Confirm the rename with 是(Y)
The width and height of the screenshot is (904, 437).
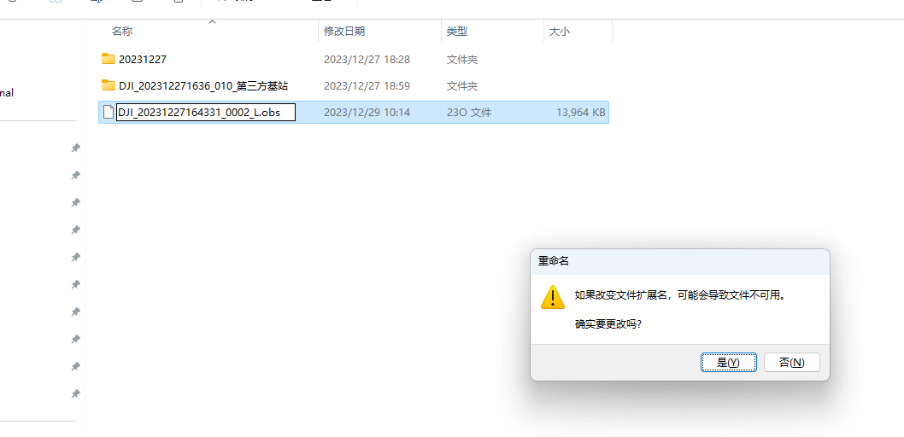click(x=729, y=362)
